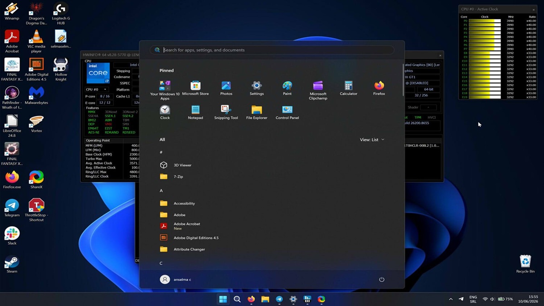Select Telegram desktop shortcut
Image resolution: width=544 pixels, height=306 pixels.
click(x=12, y=208)
